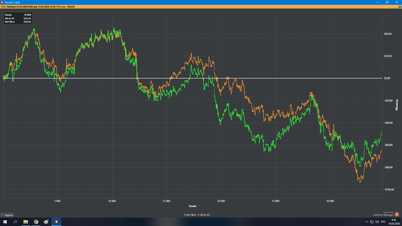Click the Hold'em Manager 2 logo

coord(397,214)
